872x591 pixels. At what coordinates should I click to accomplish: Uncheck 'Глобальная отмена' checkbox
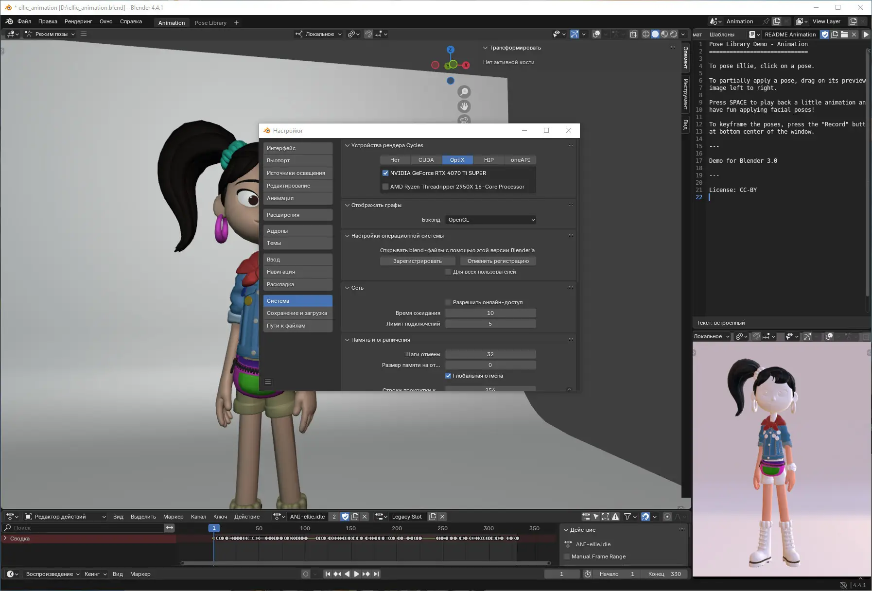coord(448,376)
